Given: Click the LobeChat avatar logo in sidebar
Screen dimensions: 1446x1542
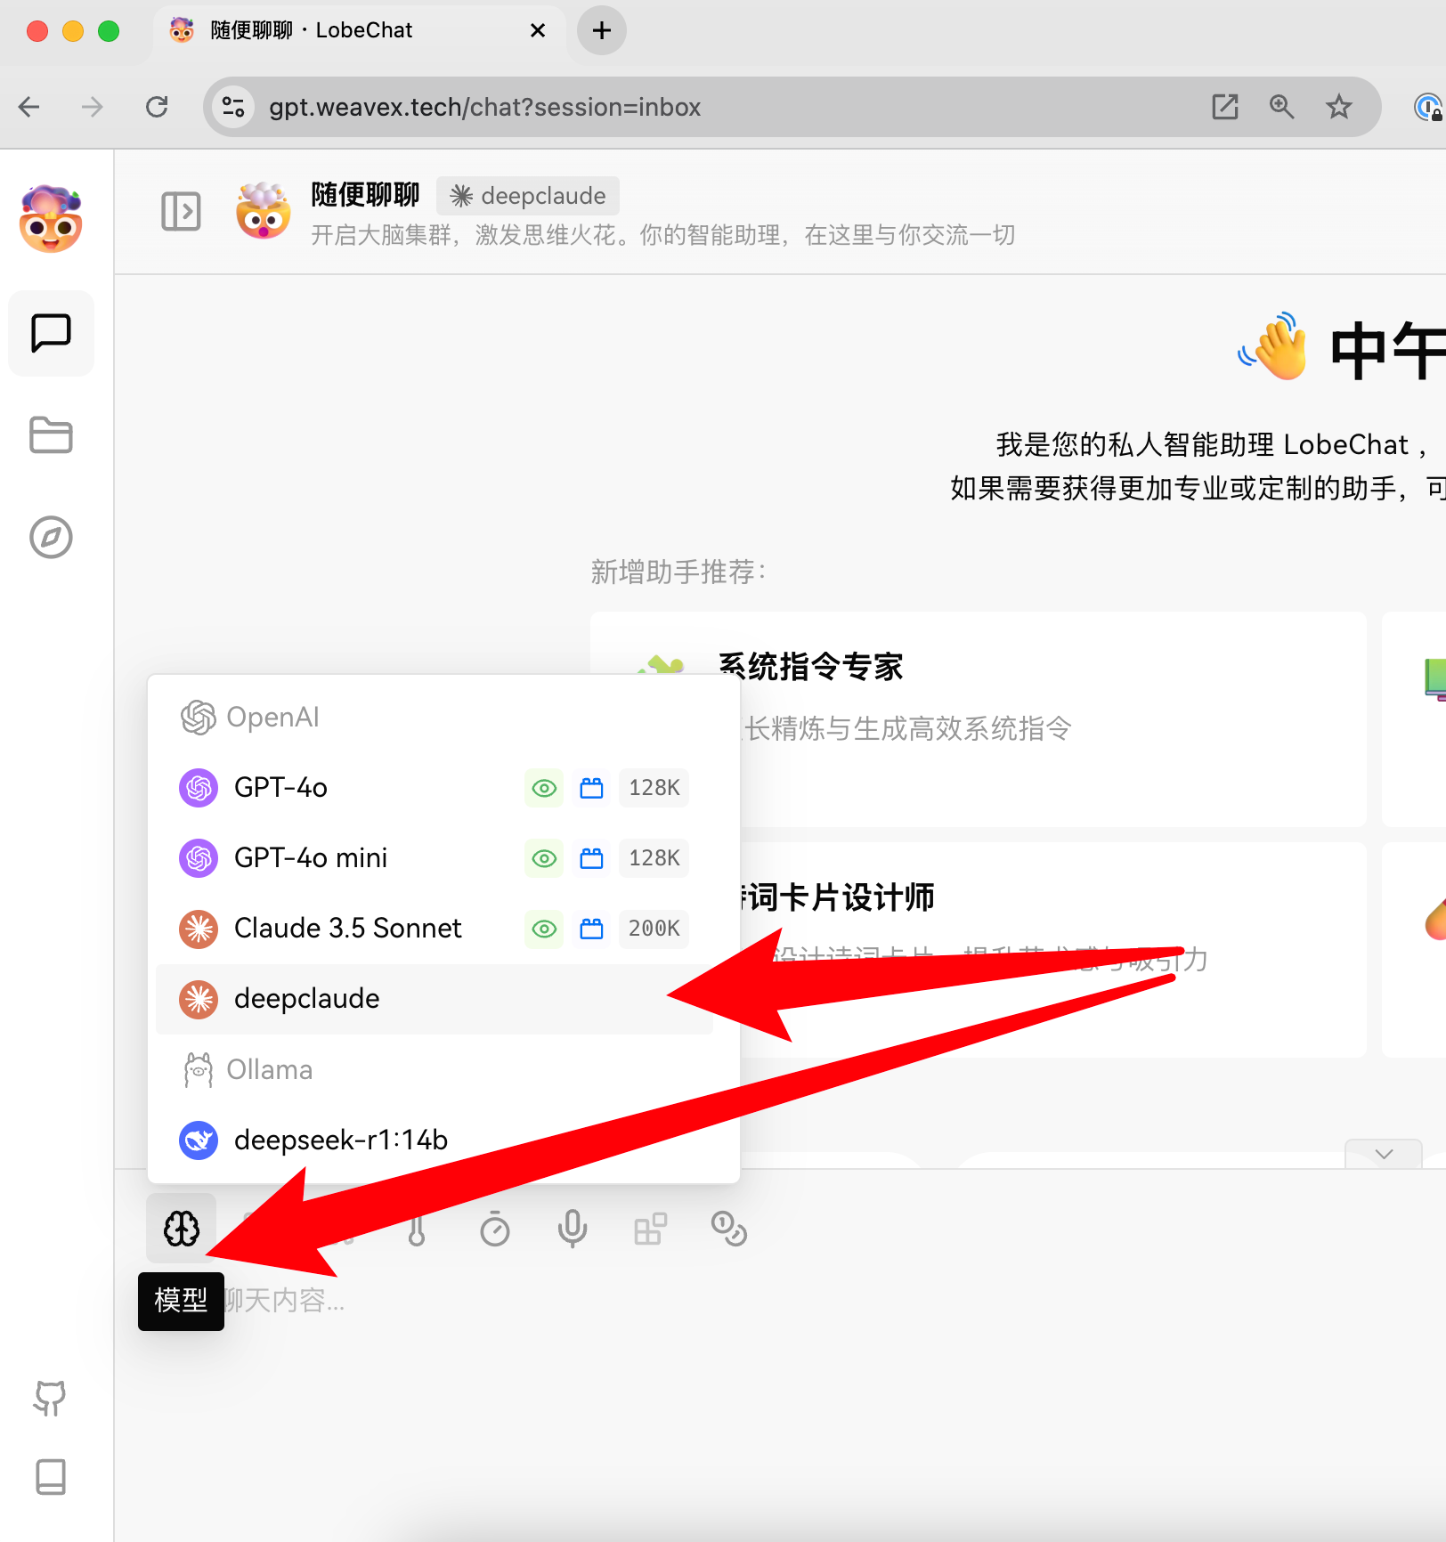Looking at the screenshot, I should pos(51,219).
